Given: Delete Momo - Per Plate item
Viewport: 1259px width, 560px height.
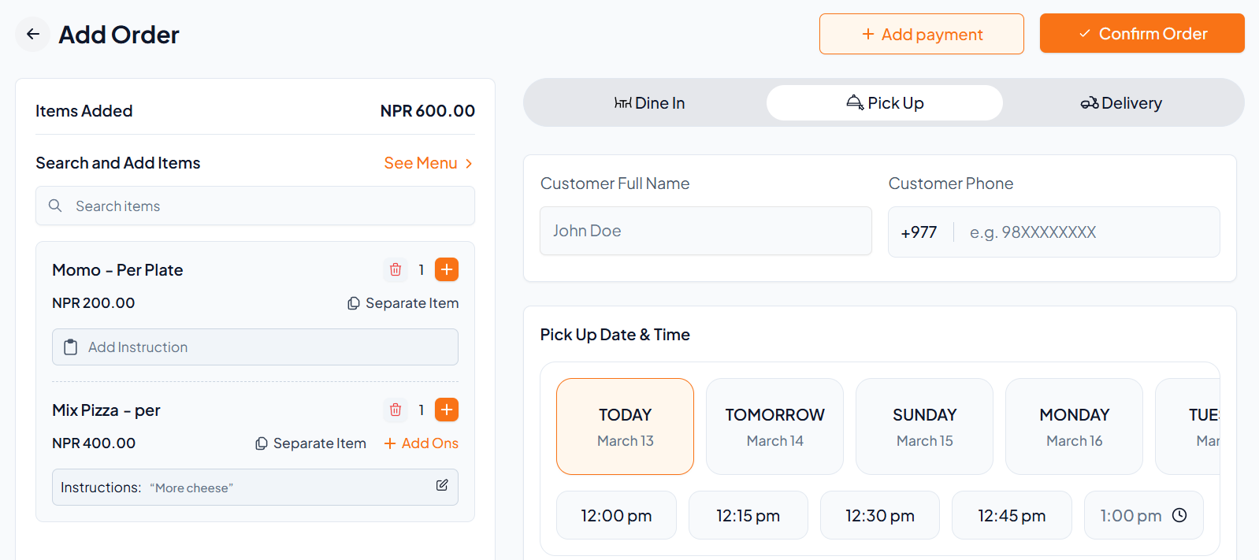Looking at the screenshot, I should 396,270.
